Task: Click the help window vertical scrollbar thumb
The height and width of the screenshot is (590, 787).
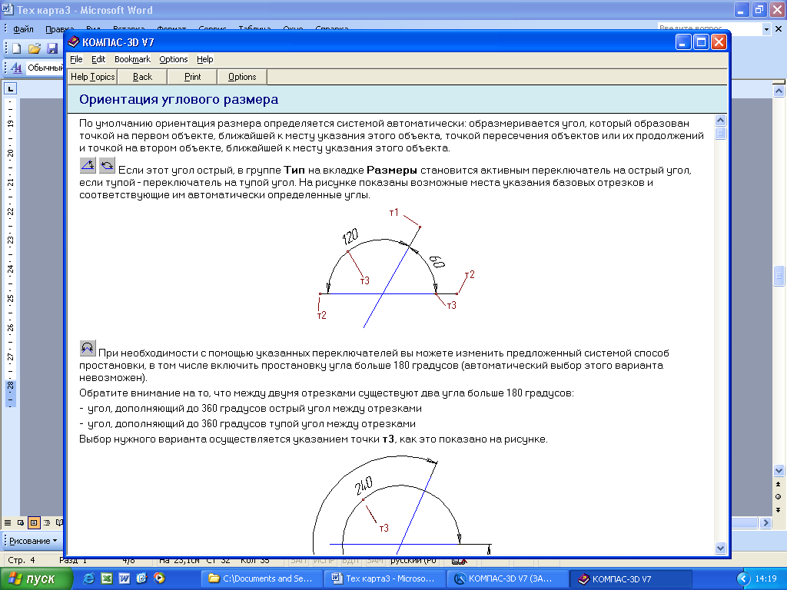Action: [720, 134]
